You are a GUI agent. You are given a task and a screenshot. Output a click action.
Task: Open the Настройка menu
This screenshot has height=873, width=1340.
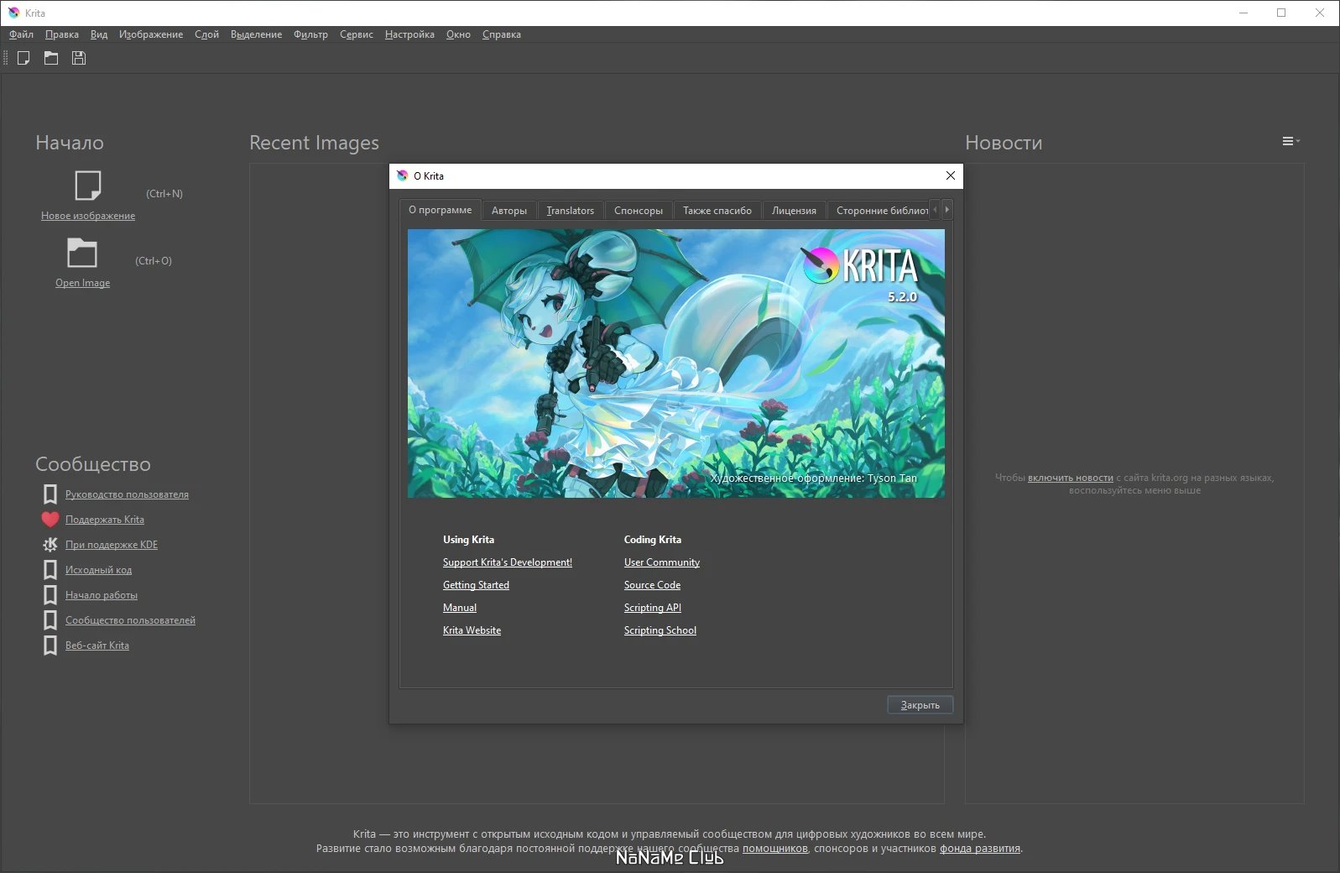409,34
